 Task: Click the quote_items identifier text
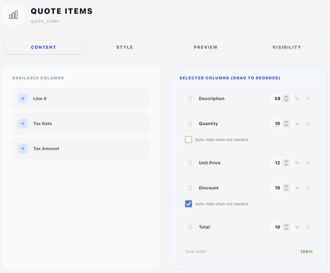(45, 21)
